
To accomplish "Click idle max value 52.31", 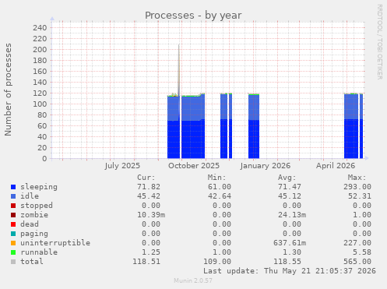I will (360, 196).
